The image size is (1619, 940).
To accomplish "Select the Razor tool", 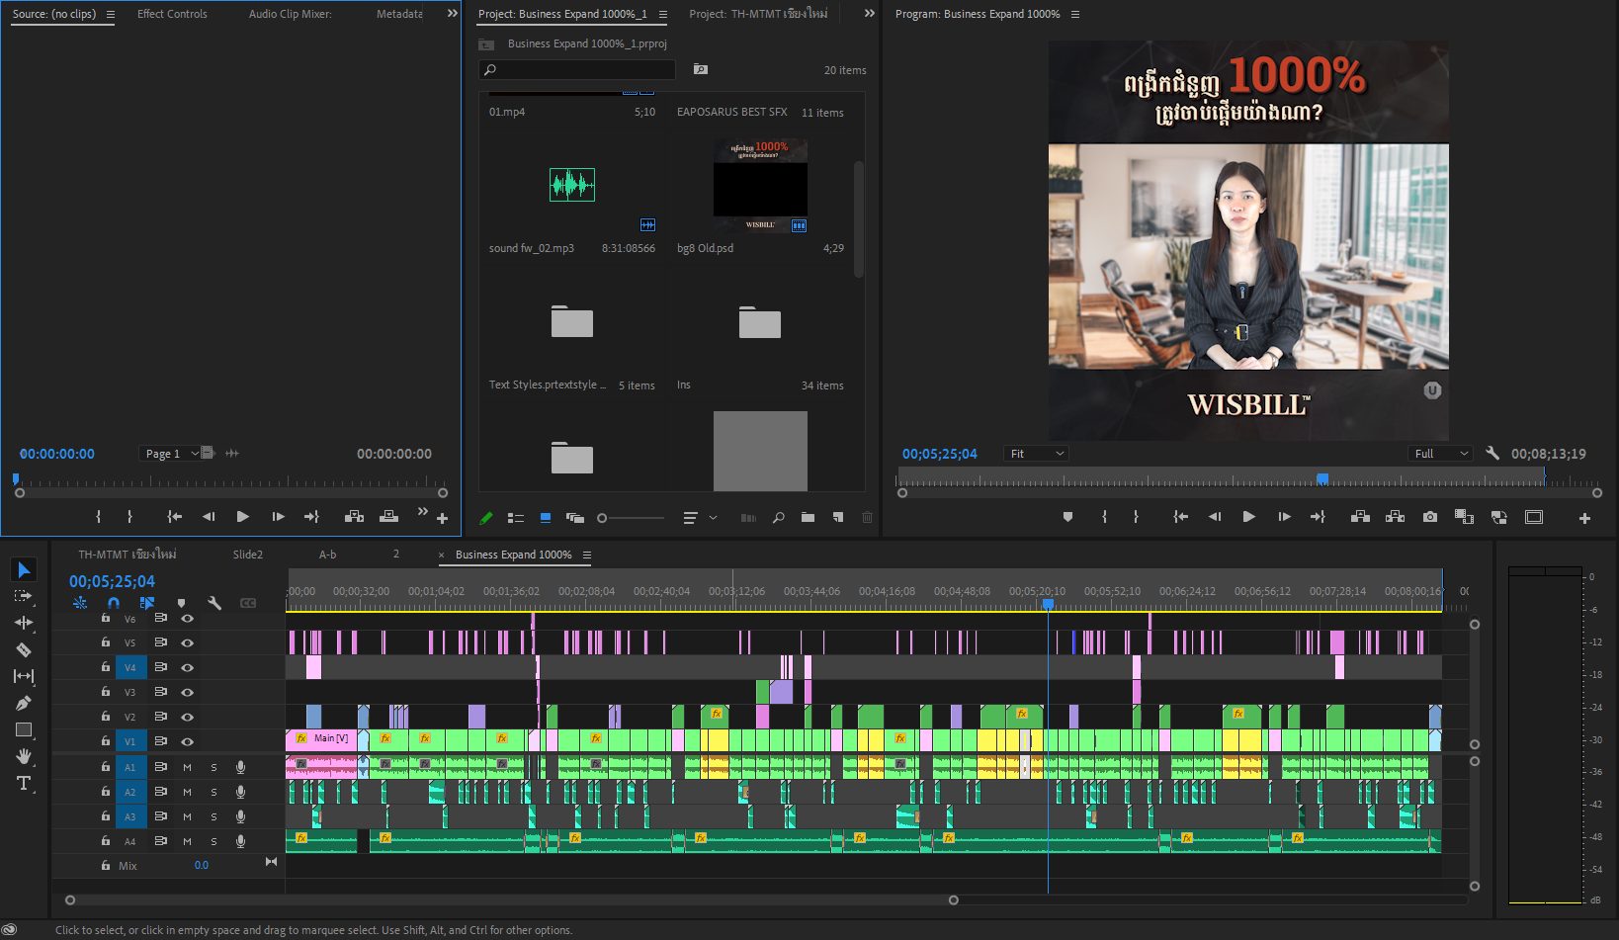I will click(x=24, y=649).
